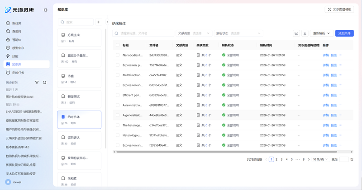Click the success status icon in Multifunction row
The width and height of the screenshot is (362, 190).
coord(224,75)
